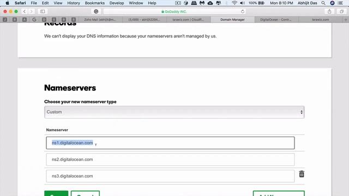Click the screen recording menu bar icon
Viewport: 349px width, 196px height.
click(x=178, y=3)
